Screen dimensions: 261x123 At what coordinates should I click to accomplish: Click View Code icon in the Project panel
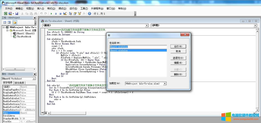click(x=4, y=22)
